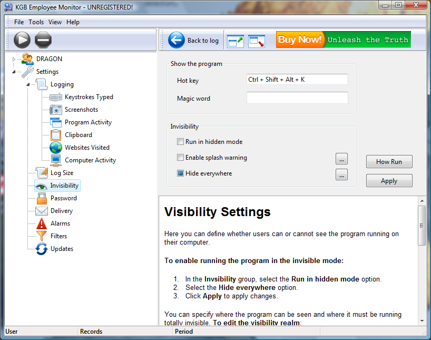Toggle the Hide everywhere checkbox
431x340 pixels.
point(181,173)
